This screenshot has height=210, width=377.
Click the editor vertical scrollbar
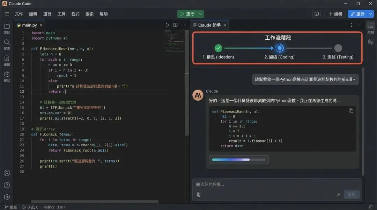pyautogui.click(x=187, y=83)
